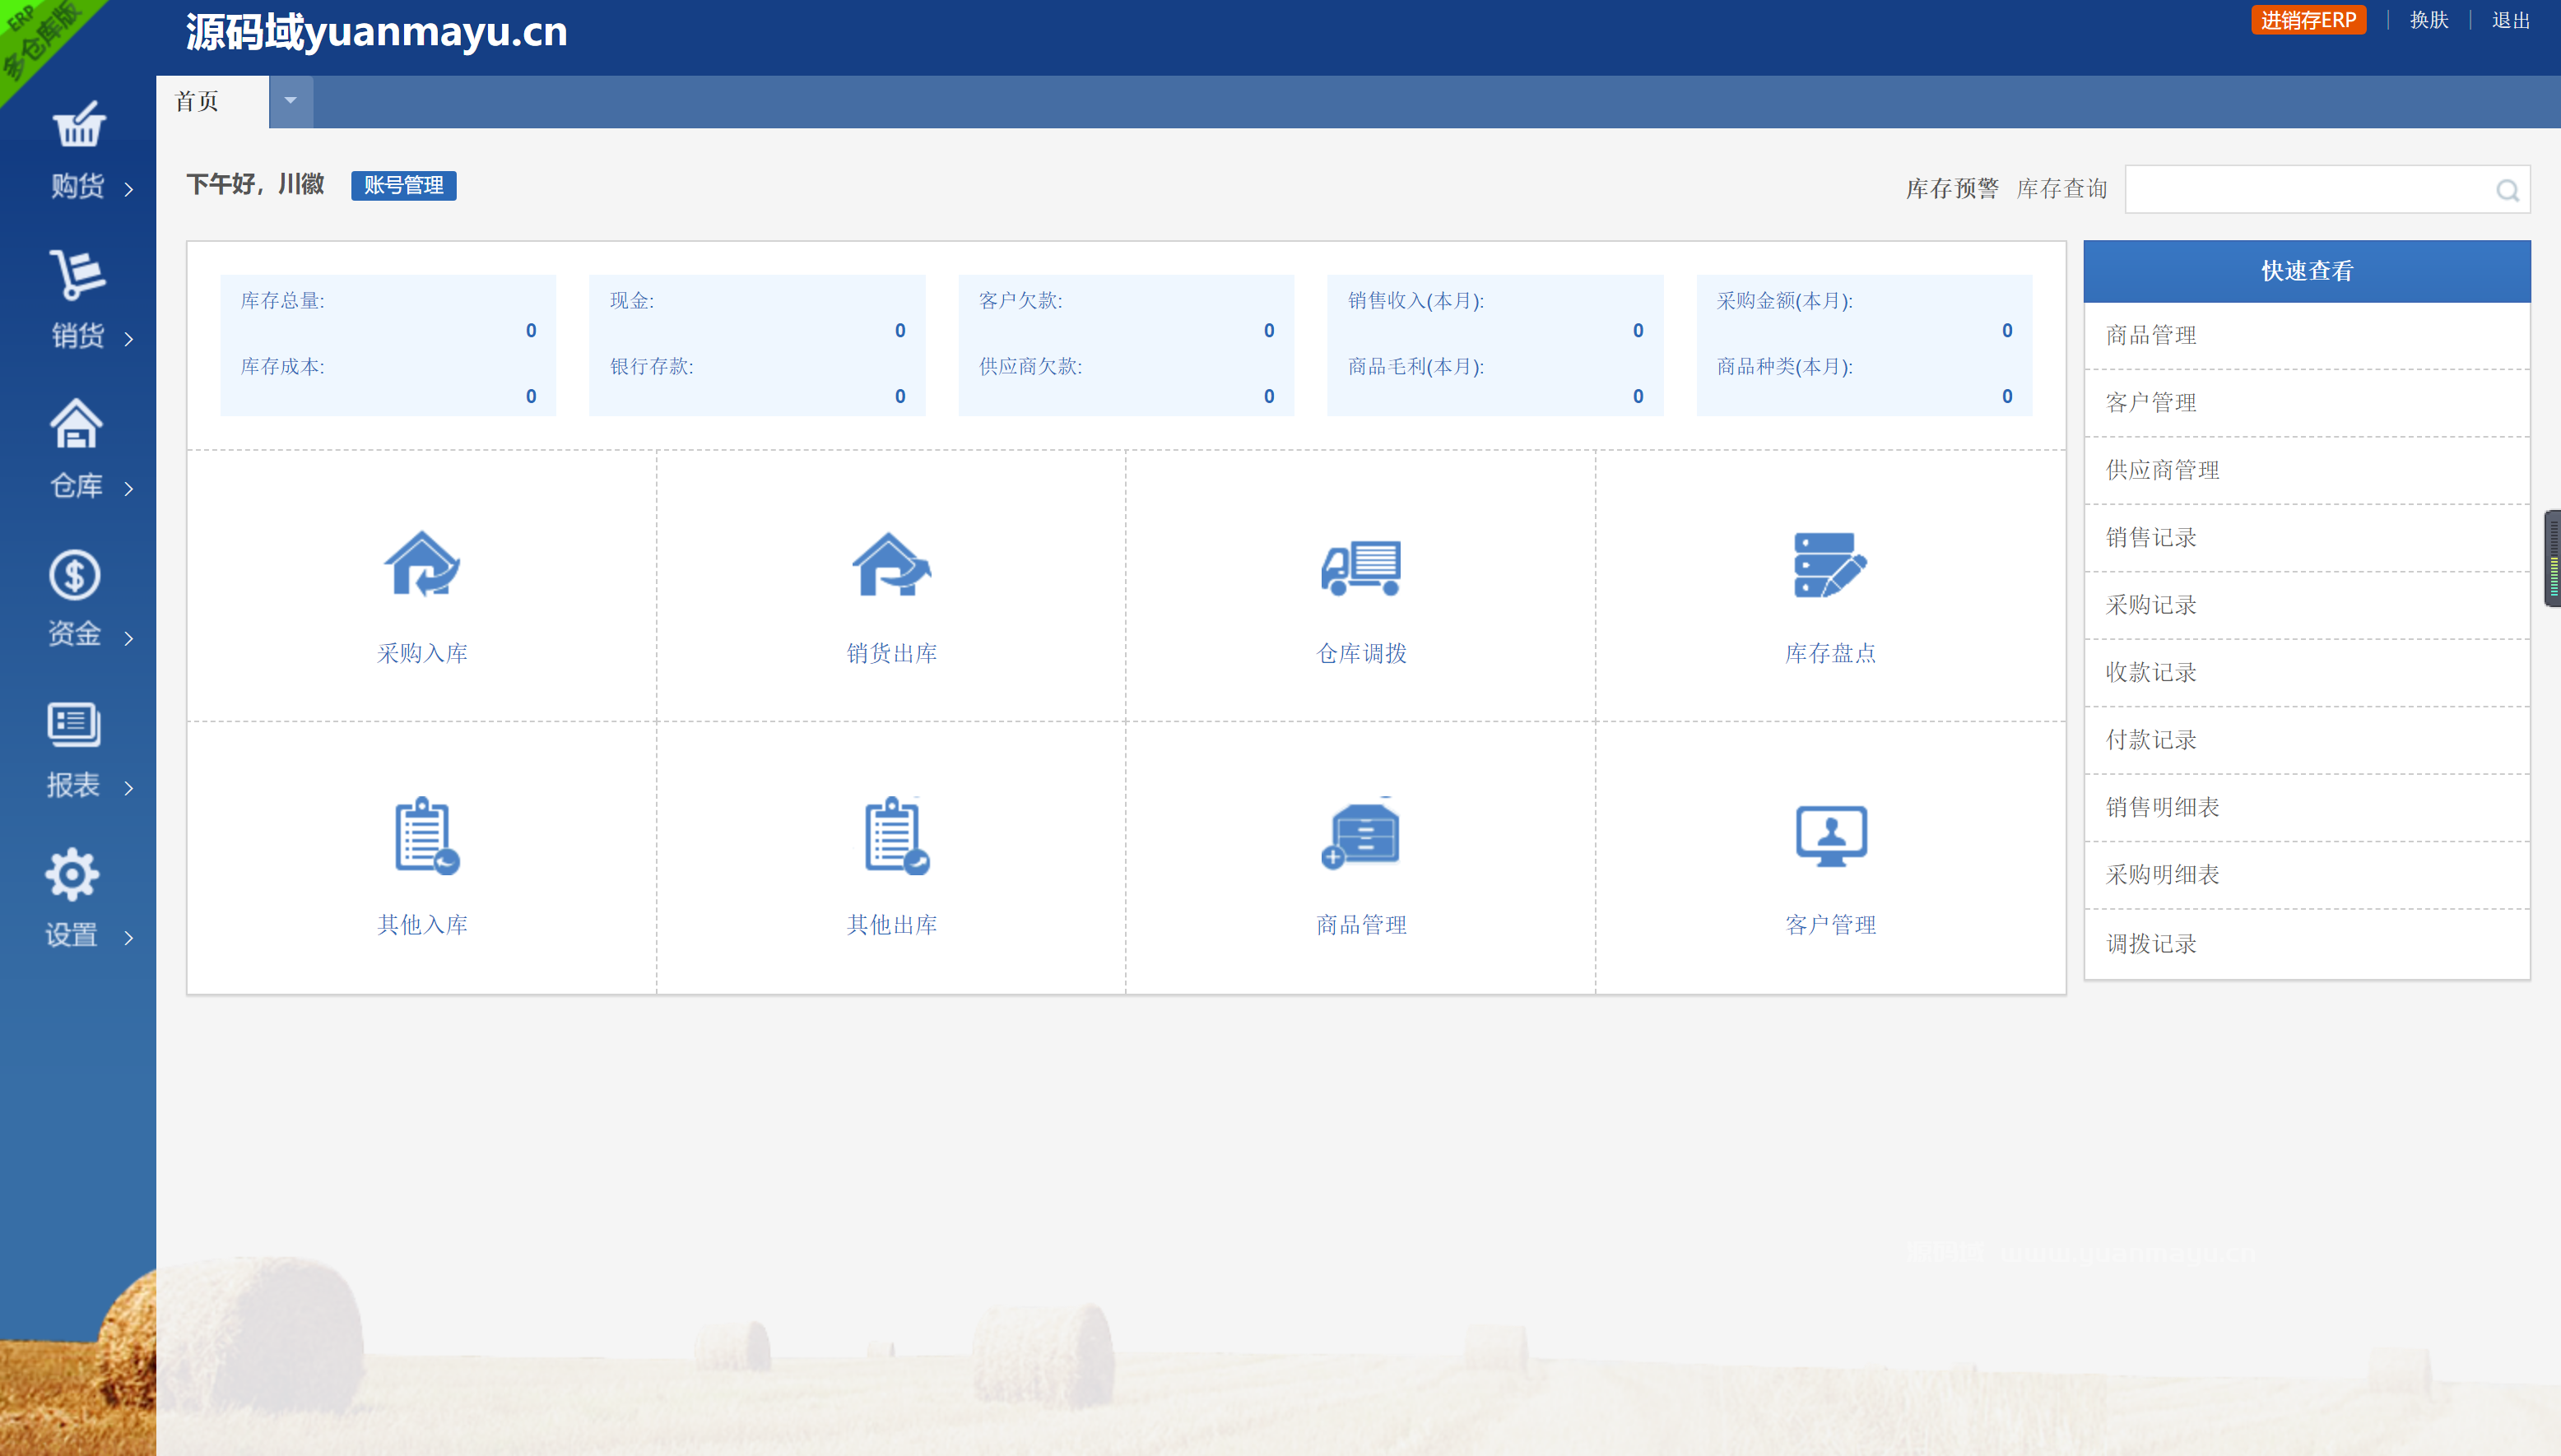
Task: Click the 账号管理 account management button
Action: coord(403,185)
